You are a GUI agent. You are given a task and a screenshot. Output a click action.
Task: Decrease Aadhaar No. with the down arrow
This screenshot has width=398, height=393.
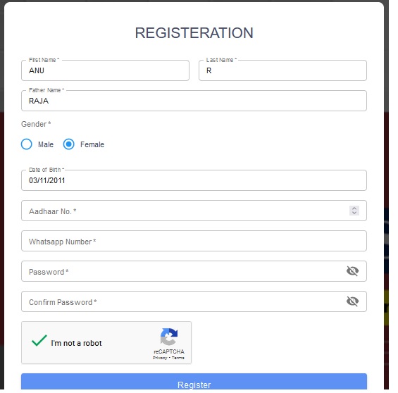click(354, 213)
